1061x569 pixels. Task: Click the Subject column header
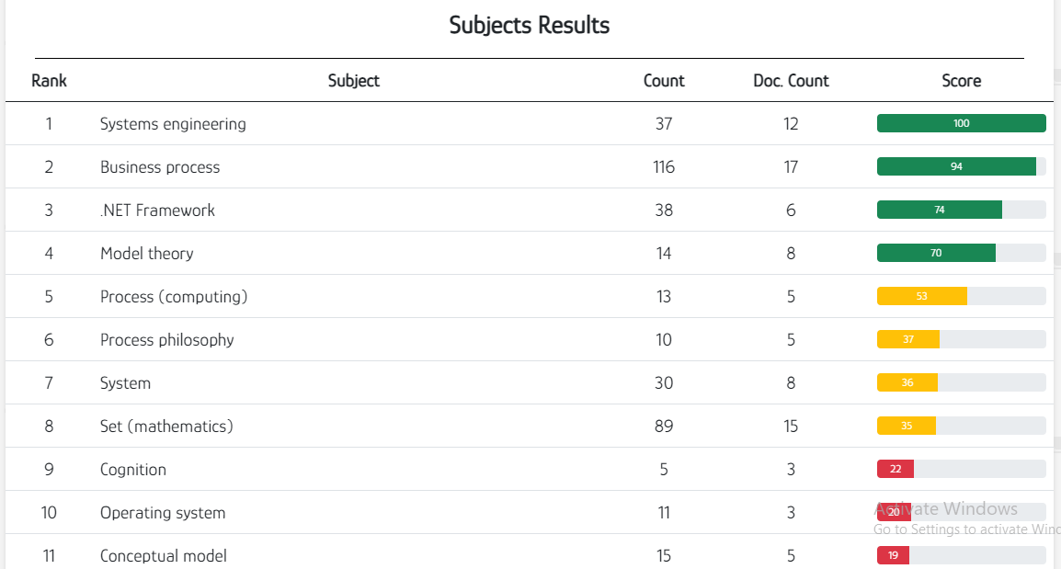point(353,81)
